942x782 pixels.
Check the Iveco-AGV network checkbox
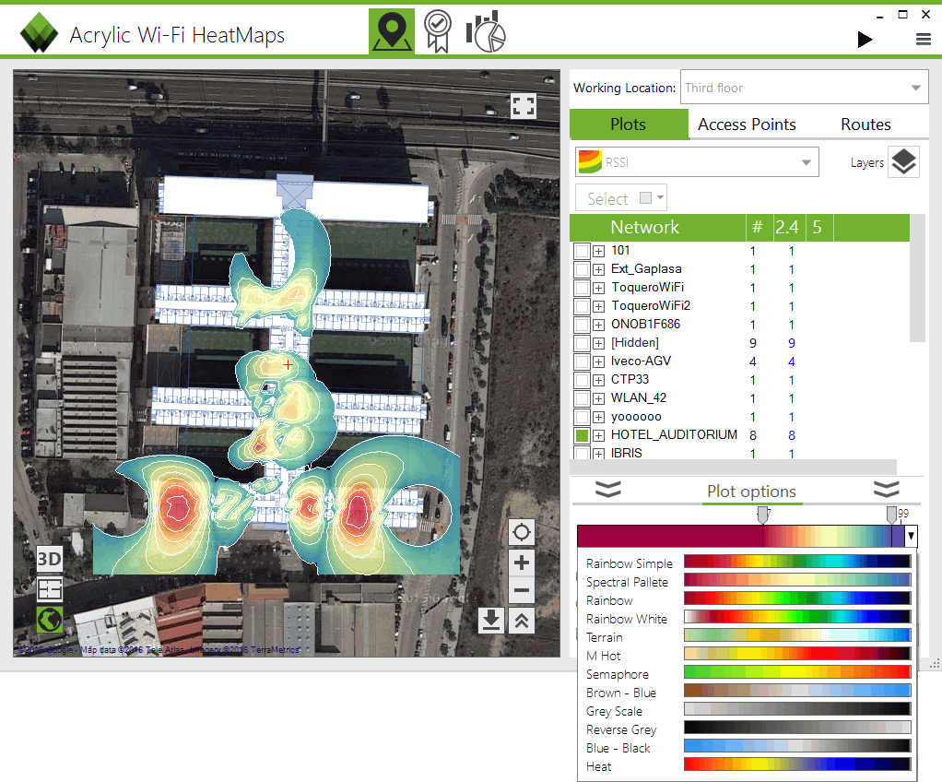pyautogui.click(x=582, y=361)
